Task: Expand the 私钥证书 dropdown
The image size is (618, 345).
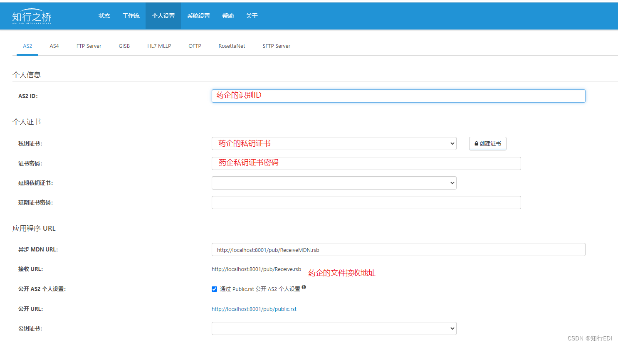Action: tap(334, 143)
